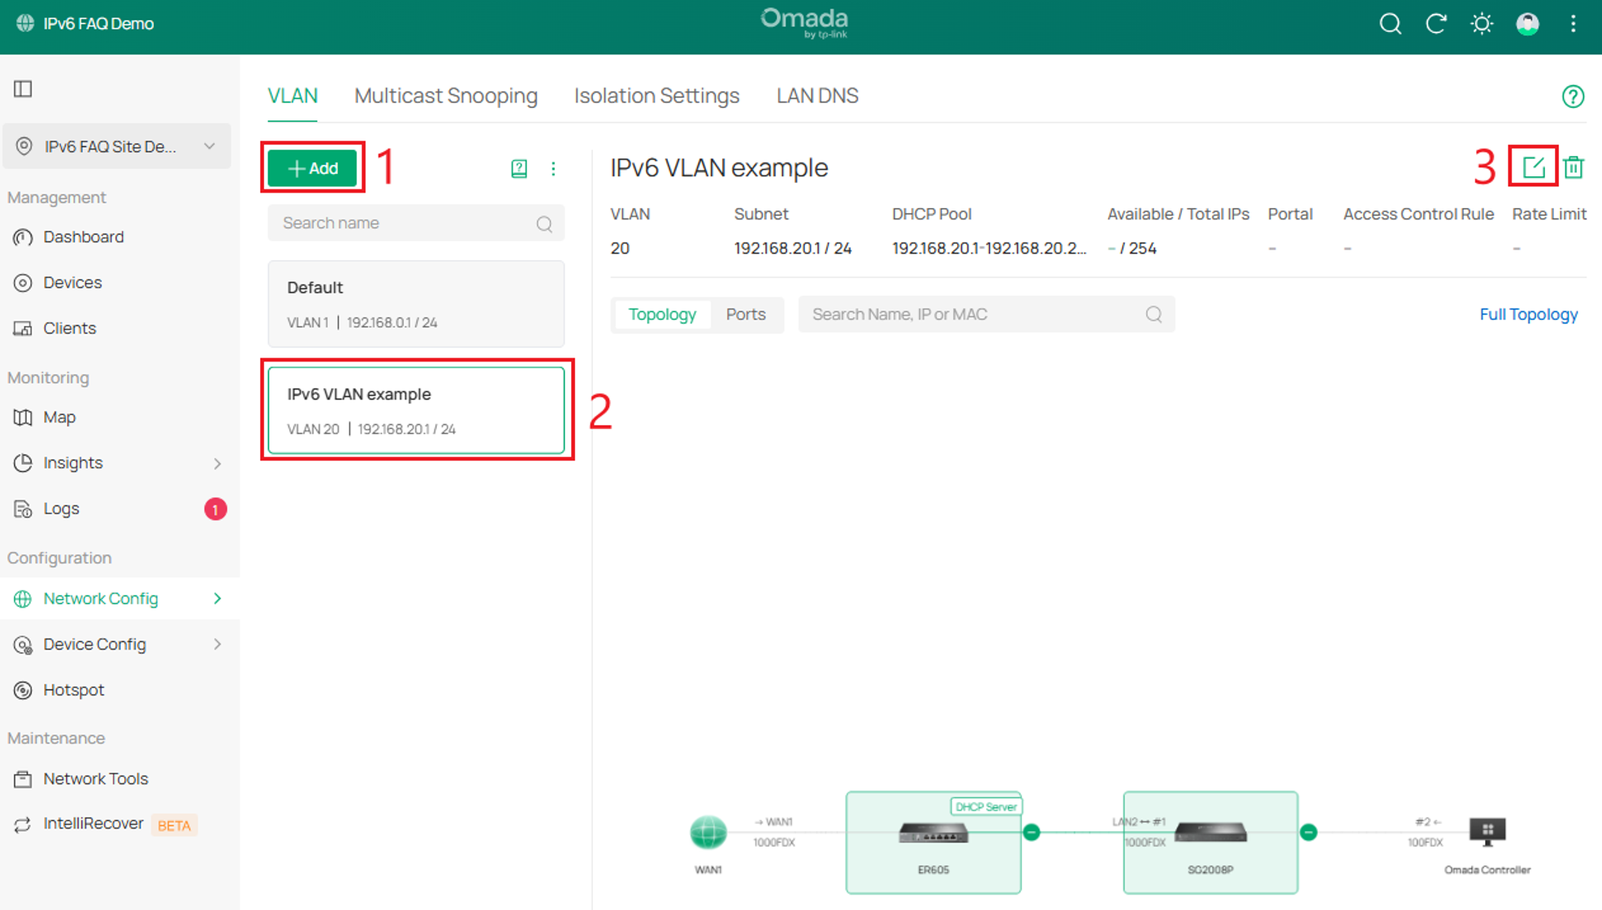Open the Full Topology link
1602x910 pixels.
(1528, 314)
